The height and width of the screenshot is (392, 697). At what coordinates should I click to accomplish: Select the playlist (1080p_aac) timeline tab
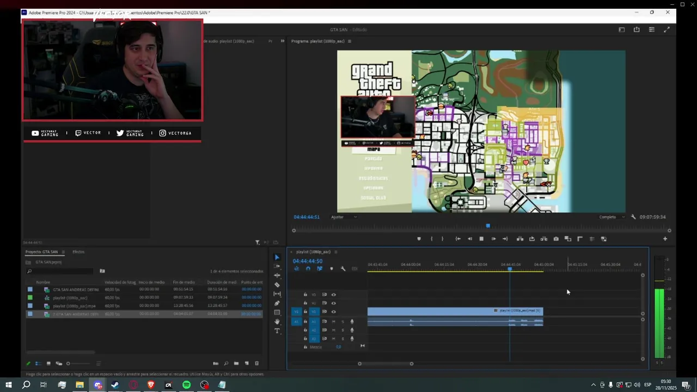(x=313, y=252)
